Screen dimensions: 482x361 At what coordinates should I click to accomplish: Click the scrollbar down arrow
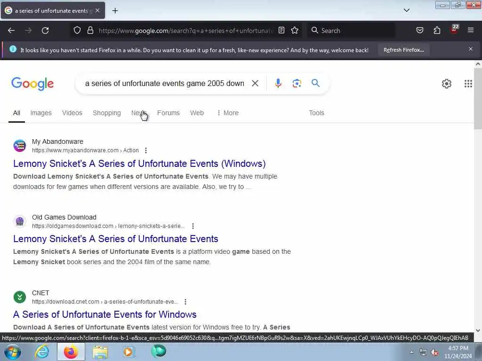coord(478,330)
